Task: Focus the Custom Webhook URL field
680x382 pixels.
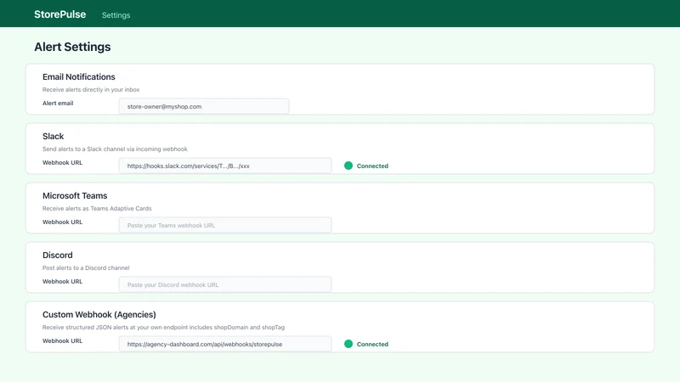Action: tap(225, 344)
